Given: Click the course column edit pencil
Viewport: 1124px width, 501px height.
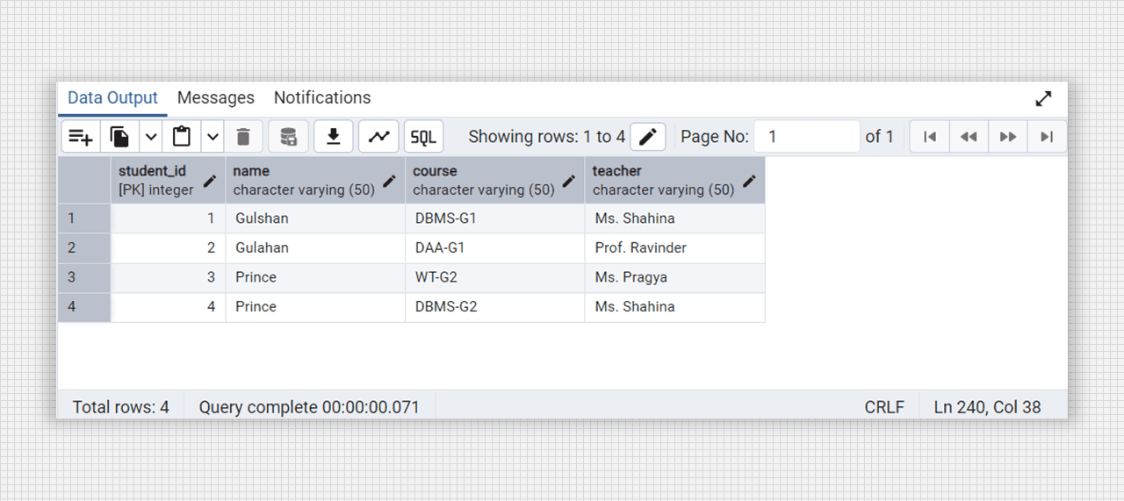Looking at the screenshot, I should click(x=569, y=181).
